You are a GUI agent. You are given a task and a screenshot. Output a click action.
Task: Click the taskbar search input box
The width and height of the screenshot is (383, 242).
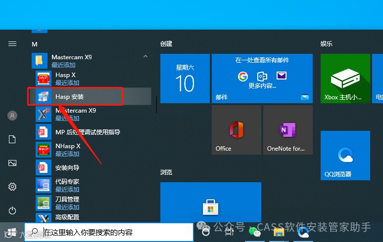109,232
